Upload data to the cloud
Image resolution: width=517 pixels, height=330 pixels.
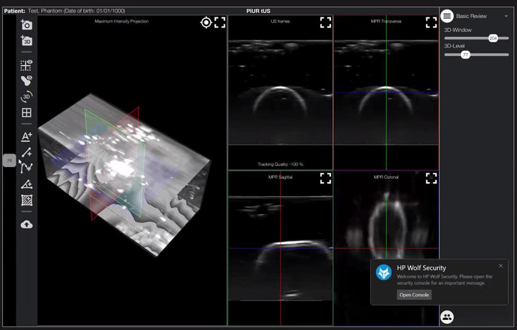pos(27,224)
